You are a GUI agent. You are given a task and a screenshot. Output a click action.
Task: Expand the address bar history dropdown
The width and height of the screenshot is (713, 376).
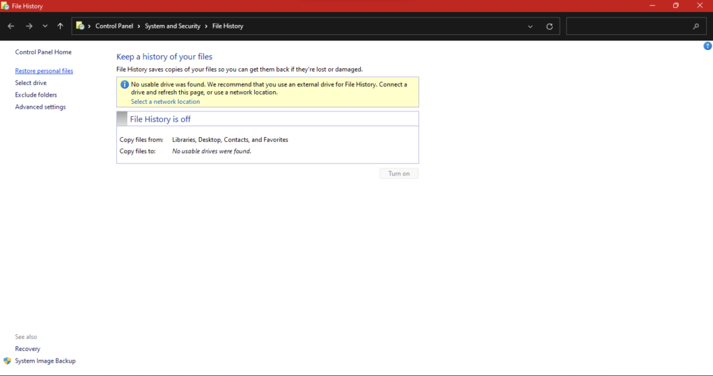530,26
